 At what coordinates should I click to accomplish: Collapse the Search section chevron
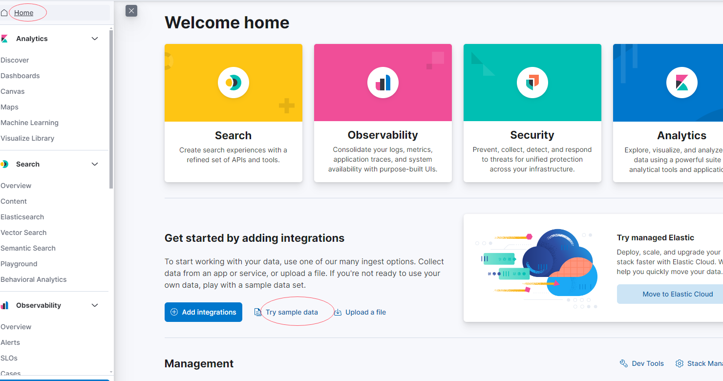95,164
